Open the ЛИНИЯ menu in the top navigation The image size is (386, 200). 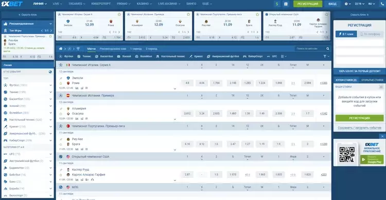coord(40,4)
